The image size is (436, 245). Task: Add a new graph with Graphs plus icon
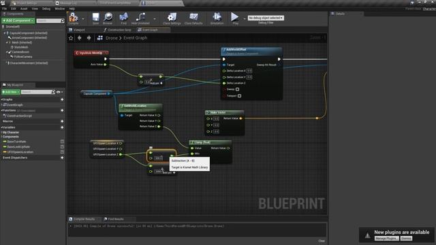point(62,99)
